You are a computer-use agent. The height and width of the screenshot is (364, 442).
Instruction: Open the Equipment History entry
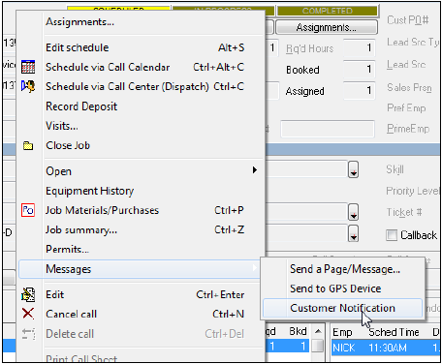[142, 191]
